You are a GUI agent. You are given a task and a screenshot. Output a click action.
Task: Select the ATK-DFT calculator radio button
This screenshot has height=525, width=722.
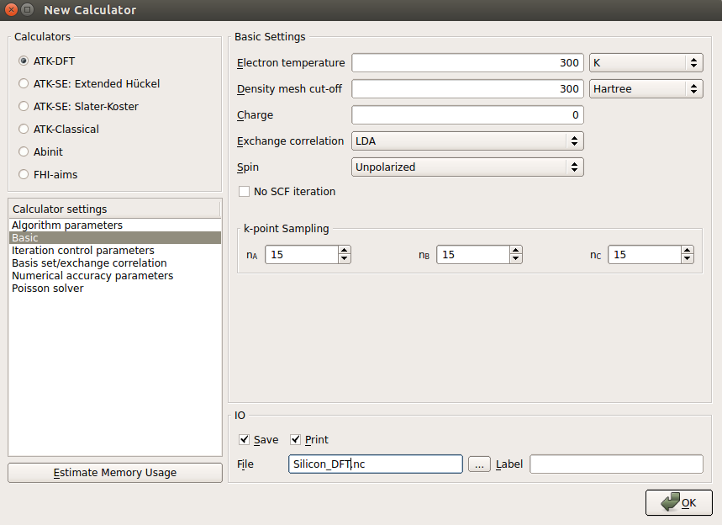24,61
